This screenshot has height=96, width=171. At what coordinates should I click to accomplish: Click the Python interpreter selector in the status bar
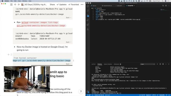click(x=99, y=95)
